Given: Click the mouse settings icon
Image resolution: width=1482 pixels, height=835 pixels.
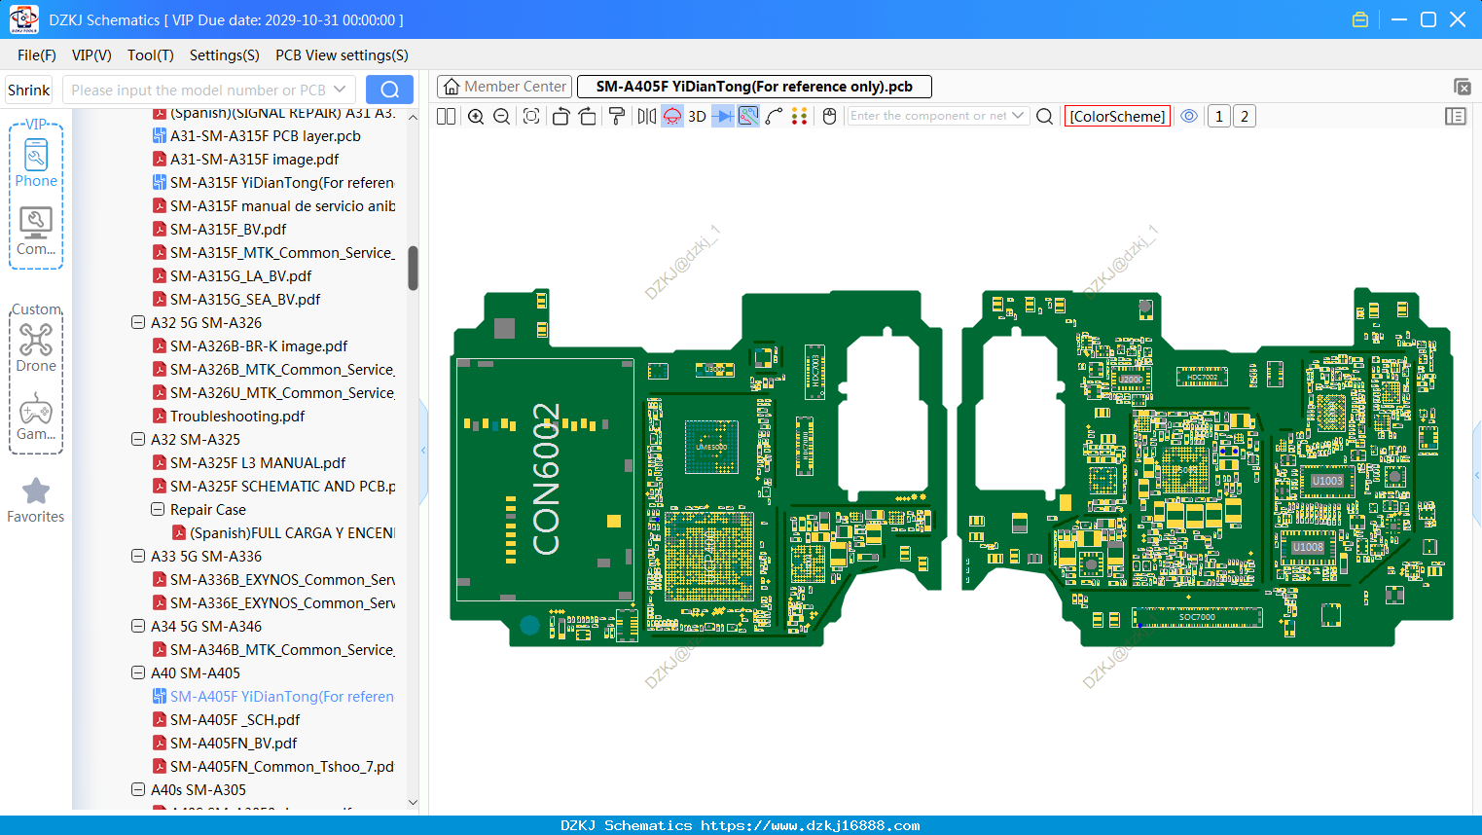Looking at the screenshot, I should (830, 116).
